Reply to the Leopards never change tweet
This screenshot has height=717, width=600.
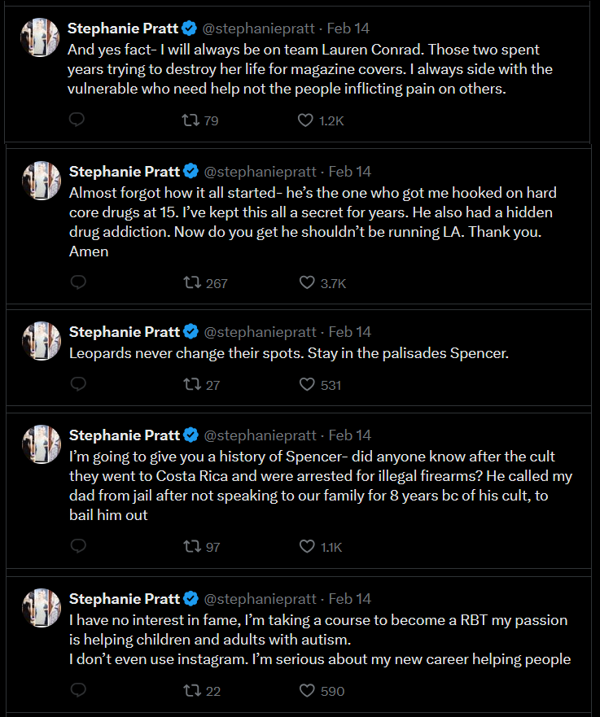[77, 384]
